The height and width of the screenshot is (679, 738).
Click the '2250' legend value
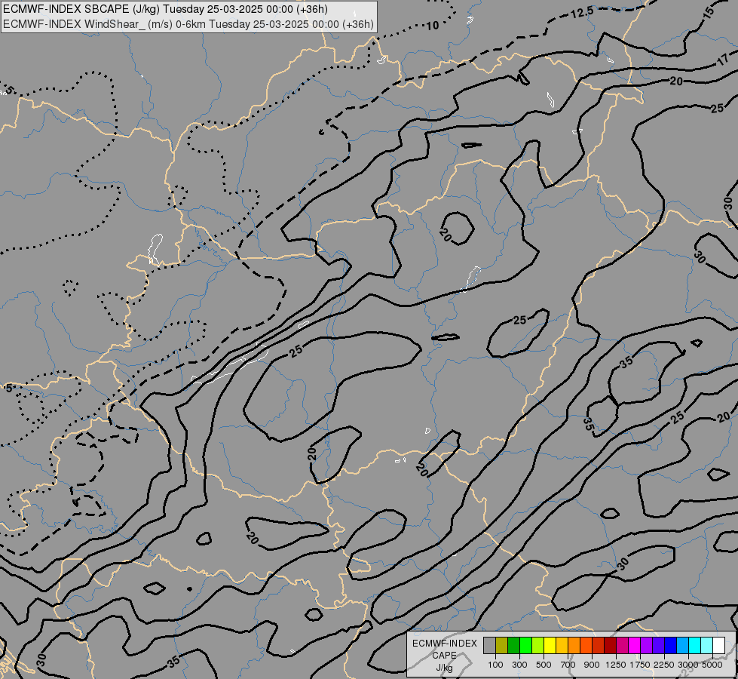pos(664,665)
